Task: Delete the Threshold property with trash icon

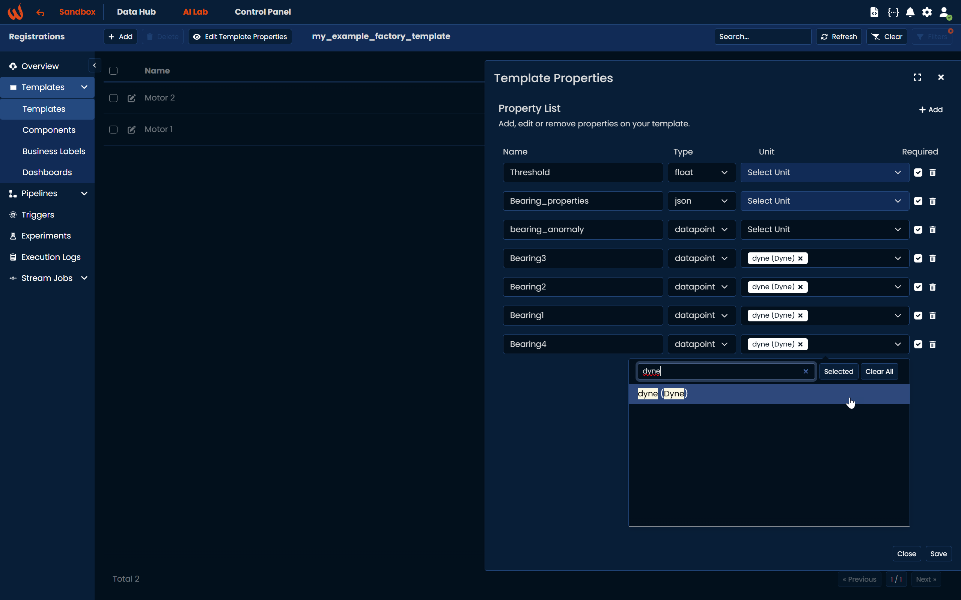Action: pyautogui.click(x=932, y=172)
